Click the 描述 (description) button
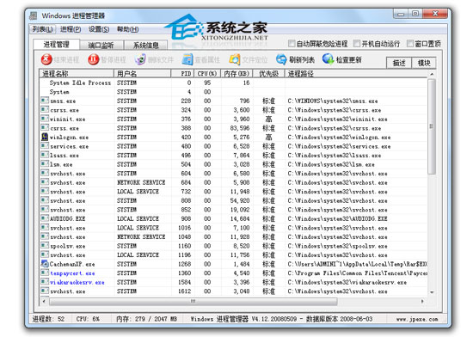This screenshot has height=337, width=473. (399, 63)
